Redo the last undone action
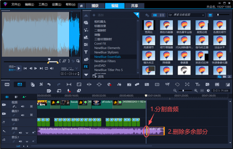This screenshot has width=233, height=149. (x=59, y=84)
